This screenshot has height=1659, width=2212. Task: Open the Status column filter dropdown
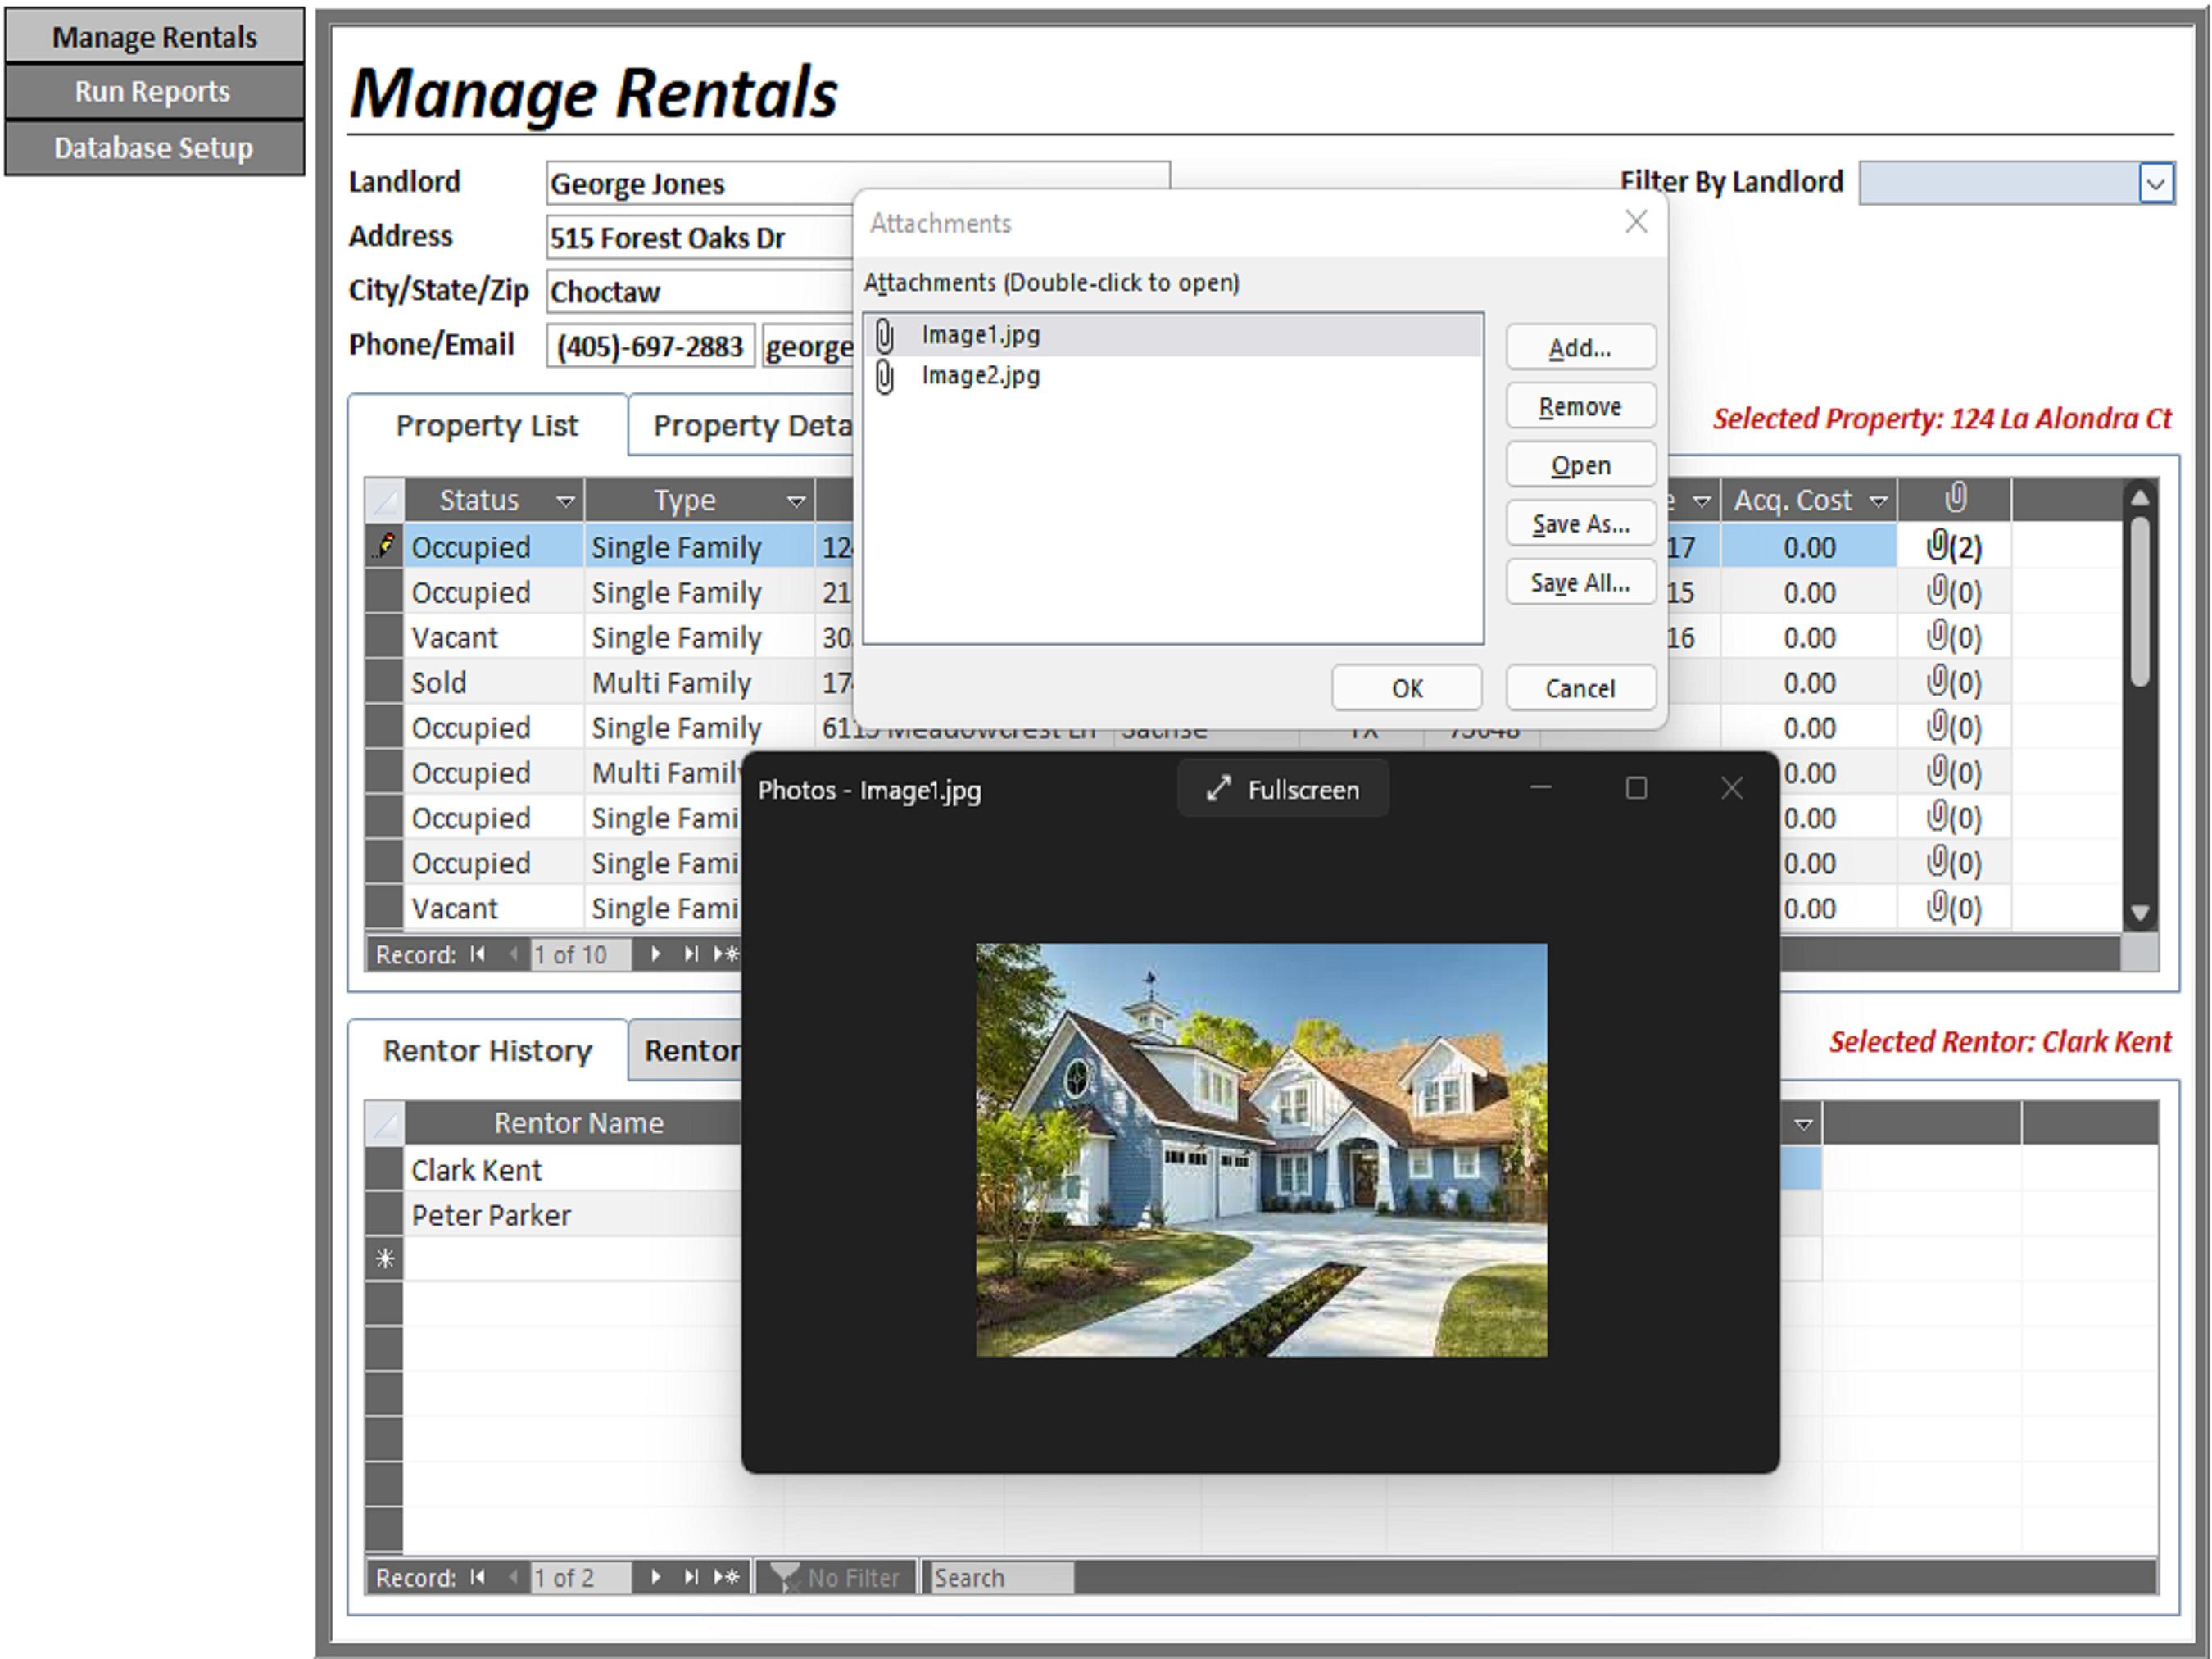tap(567, 500)
